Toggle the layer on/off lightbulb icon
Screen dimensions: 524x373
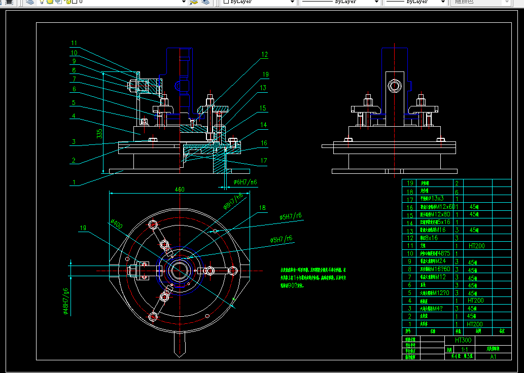point(42,2)
